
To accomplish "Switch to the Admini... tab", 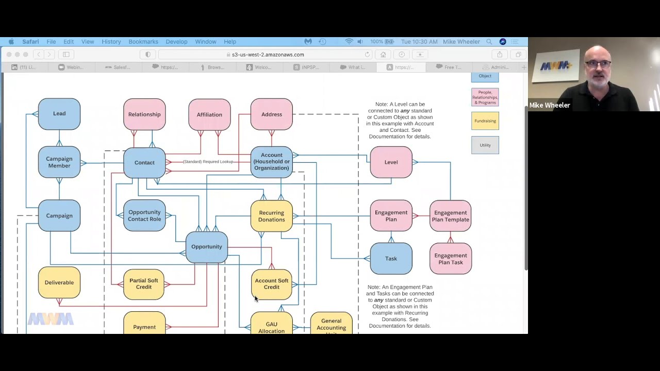I will pyautogui.click(x=496, y=68).
